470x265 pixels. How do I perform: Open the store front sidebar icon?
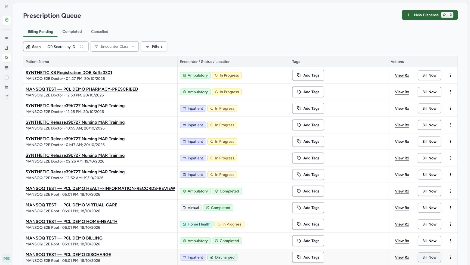[x=7, y=68]
